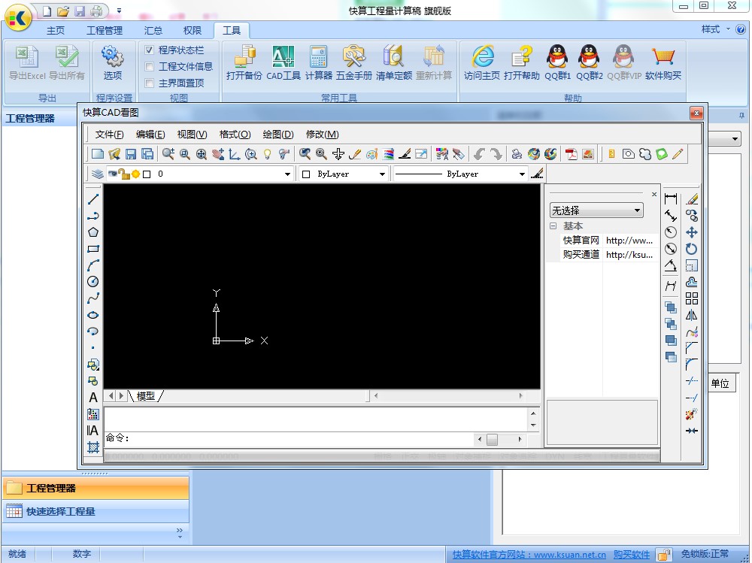Tick the 主界面置顶 checkbox

pyautogui.click(x=150, y=83)
